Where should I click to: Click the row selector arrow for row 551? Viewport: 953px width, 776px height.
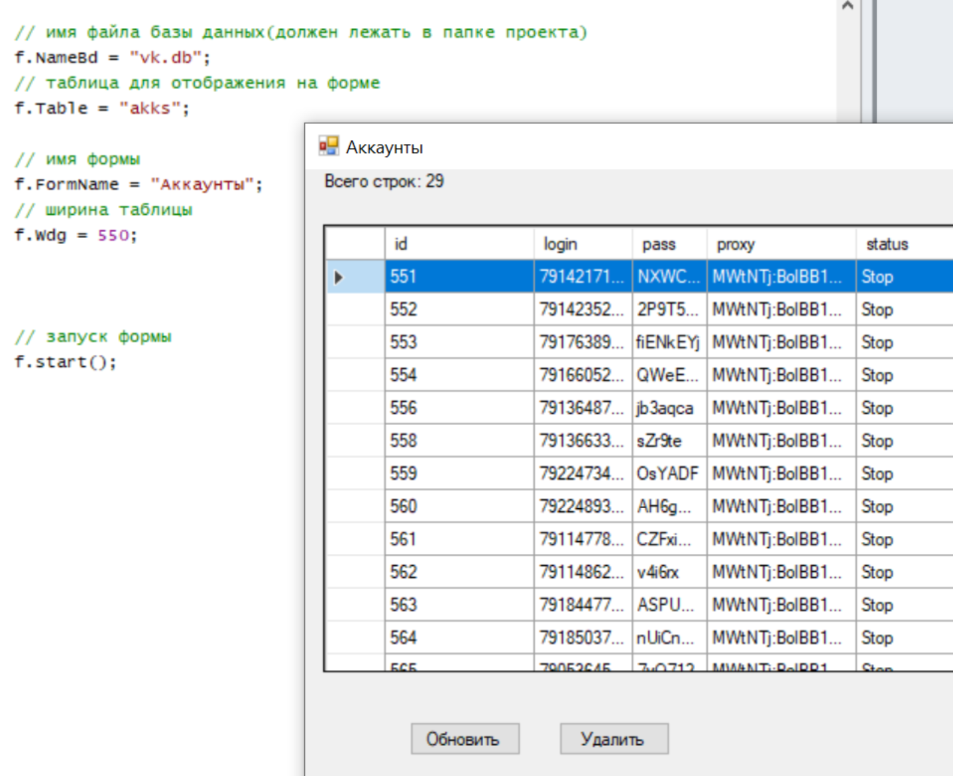(339, 277)
